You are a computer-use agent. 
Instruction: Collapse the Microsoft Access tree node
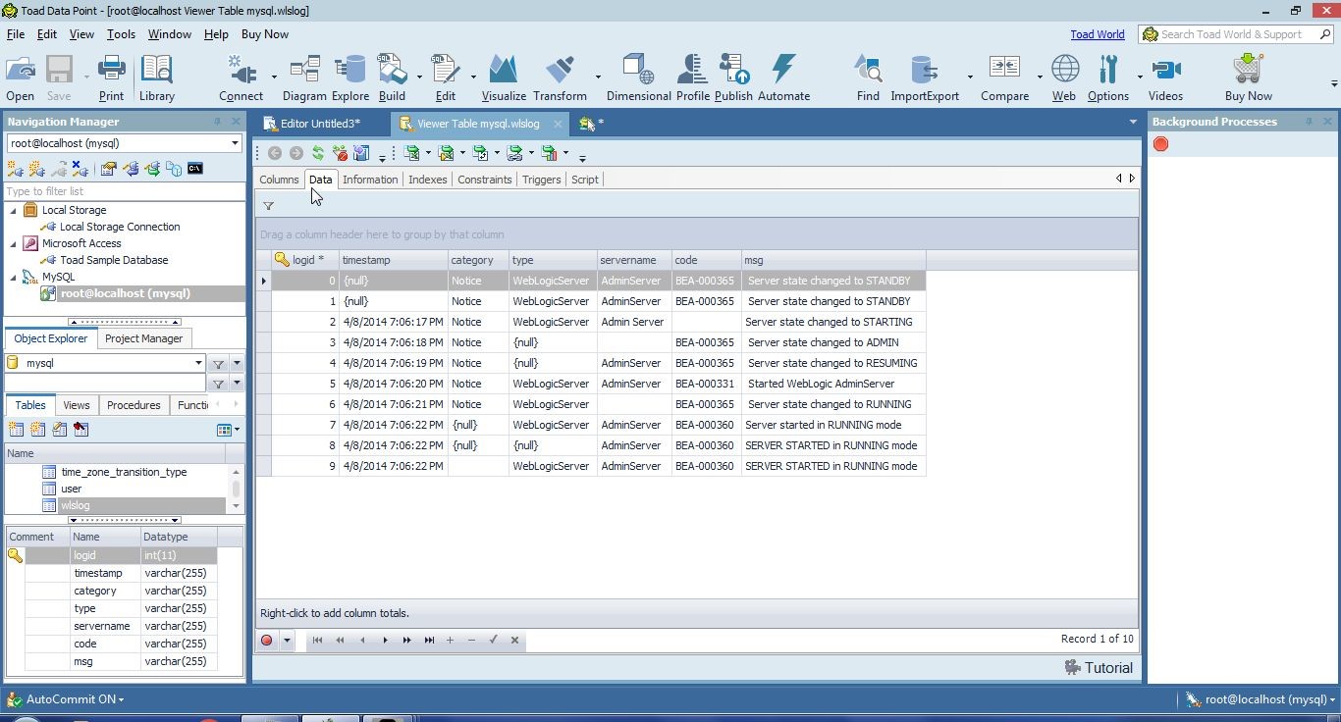point(14,243)
